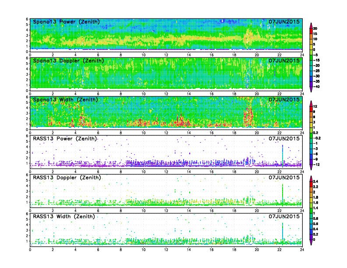Select the red segment of the top colorbar
This screenshot has height=268, width=347.
pyautogui.click(x=311, y=31)
